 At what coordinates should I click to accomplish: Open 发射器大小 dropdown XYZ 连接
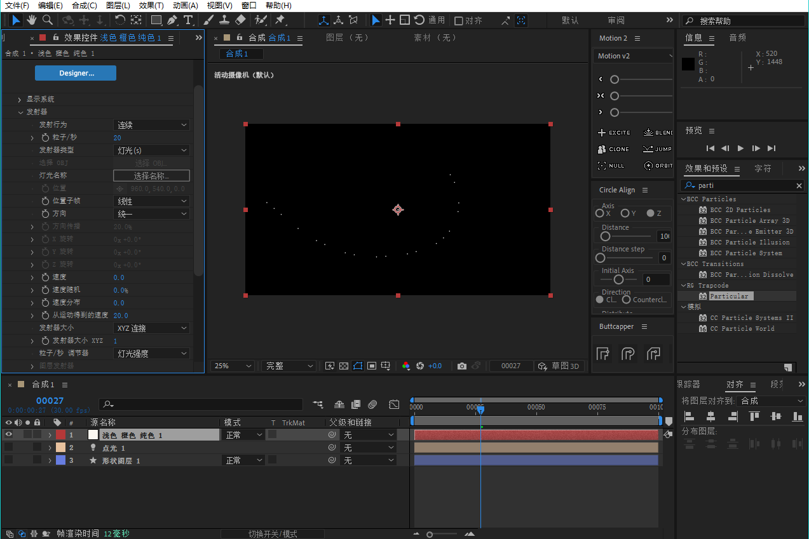[151, 328]
